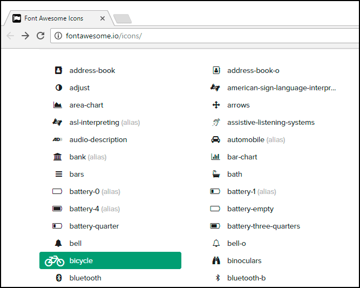Open the automobile alias link

click(256, 140)
